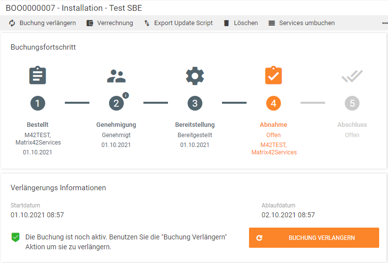Click the refresh icon beside Buchung verlängern in toolbar
This screenshot has height=263, width=388.
tap(12, 23)
